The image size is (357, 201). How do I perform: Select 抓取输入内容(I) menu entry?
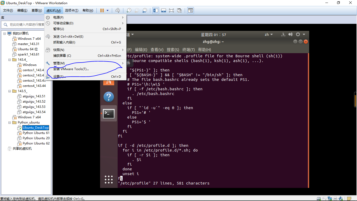(85, 42)
